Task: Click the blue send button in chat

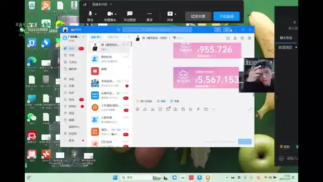Action: click(245, 142)
